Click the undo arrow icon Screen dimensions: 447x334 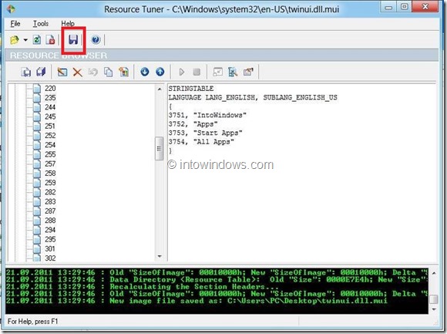(93, 72)
